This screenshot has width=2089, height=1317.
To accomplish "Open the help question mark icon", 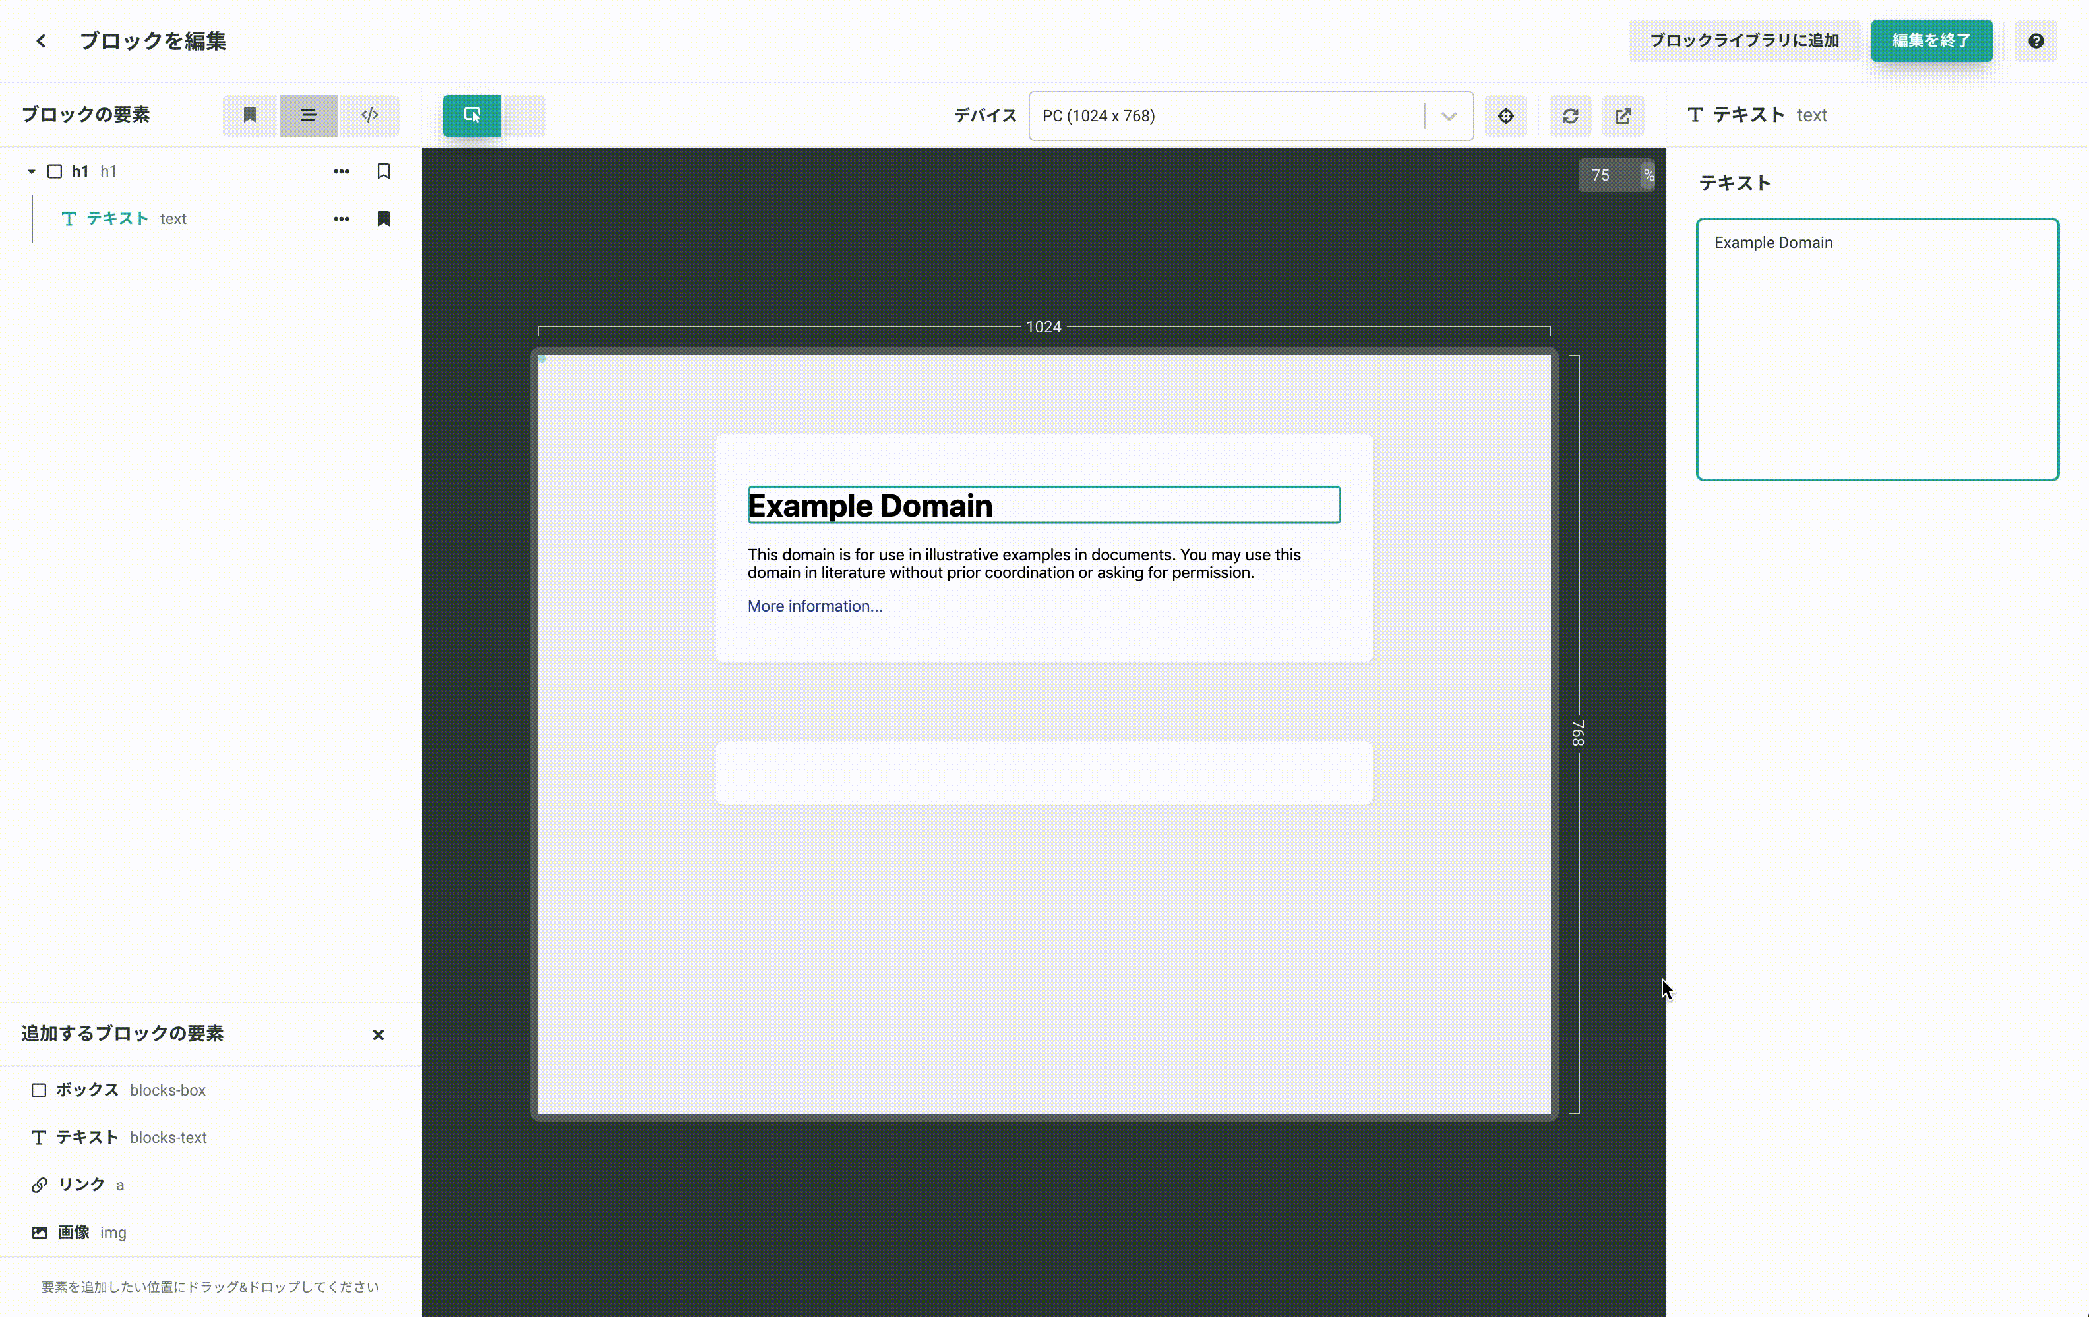I will click(2035, 41).
